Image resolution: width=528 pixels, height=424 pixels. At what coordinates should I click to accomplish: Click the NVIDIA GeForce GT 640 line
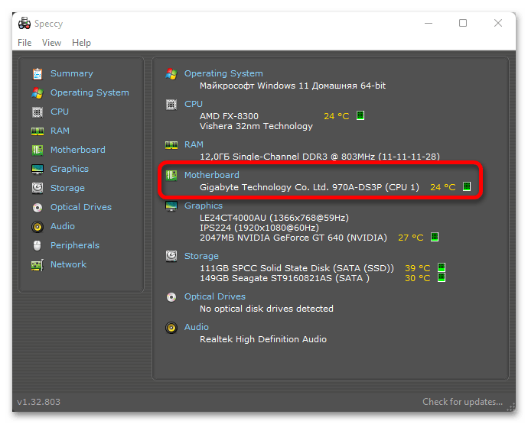coord(293,238)
